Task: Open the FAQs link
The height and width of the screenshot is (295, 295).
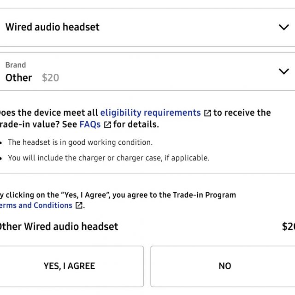Action: pyautogui.click(x=90, y=124)
